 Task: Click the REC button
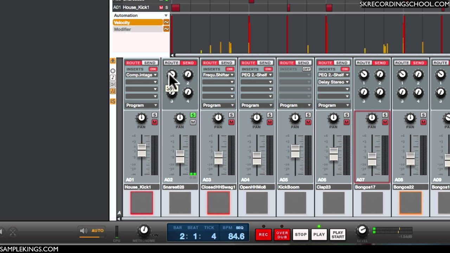click(263, 235)
